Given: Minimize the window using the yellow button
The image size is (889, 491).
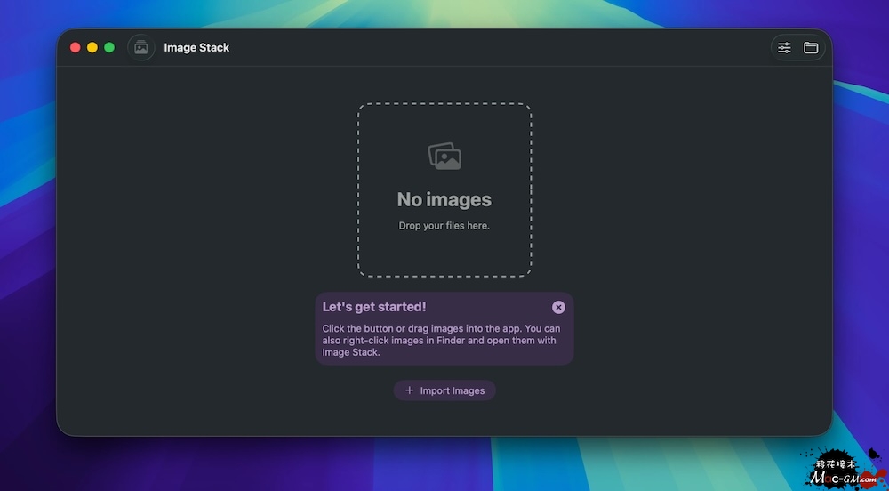Looking at the screenshot, I should coord(92,48).
